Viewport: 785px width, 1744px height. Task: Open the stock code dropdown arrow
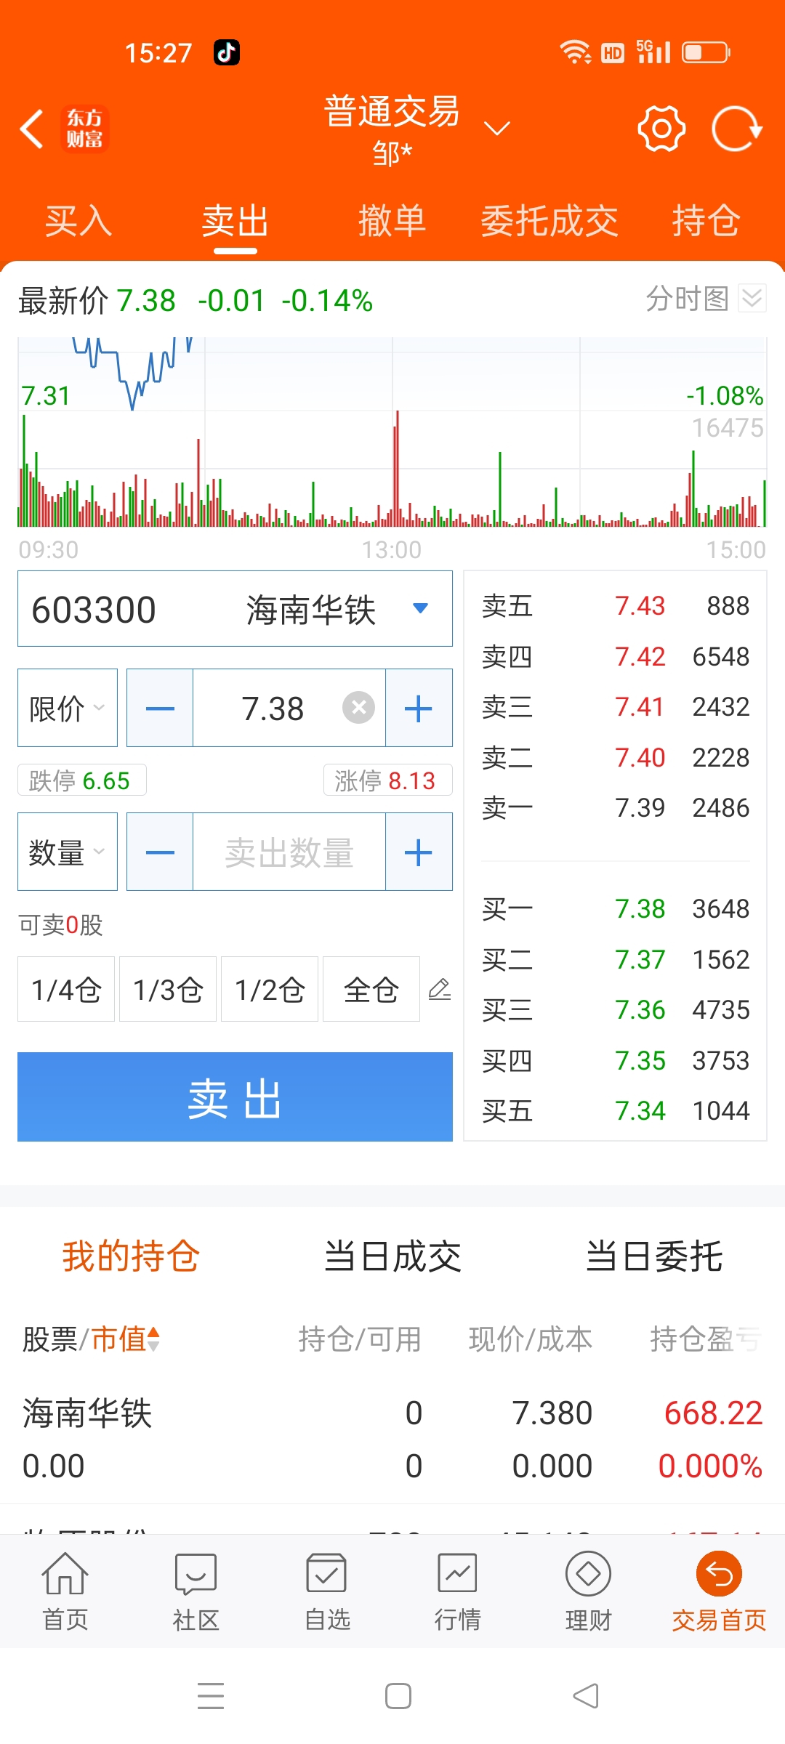coord(420,608)
